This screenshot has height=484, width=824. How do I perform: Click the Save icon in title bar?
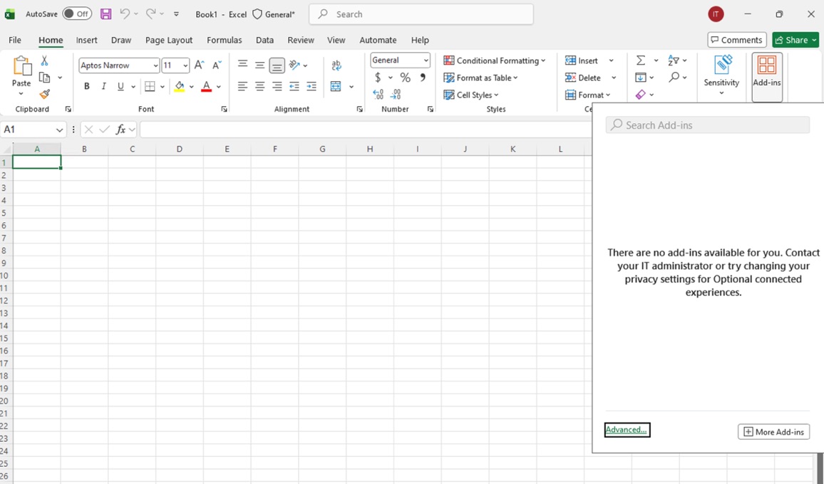105,14
